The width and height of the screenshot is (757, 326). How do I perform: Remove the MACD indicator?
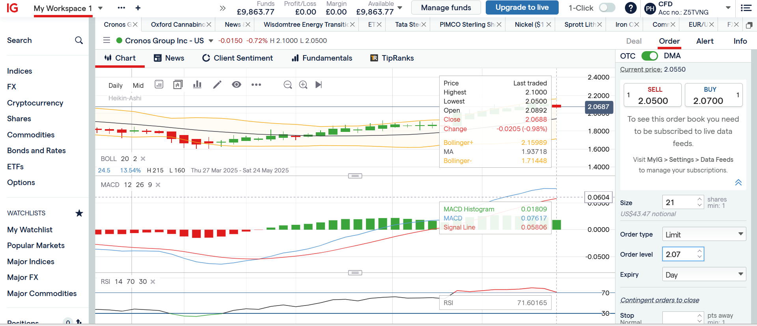[158, 185]
